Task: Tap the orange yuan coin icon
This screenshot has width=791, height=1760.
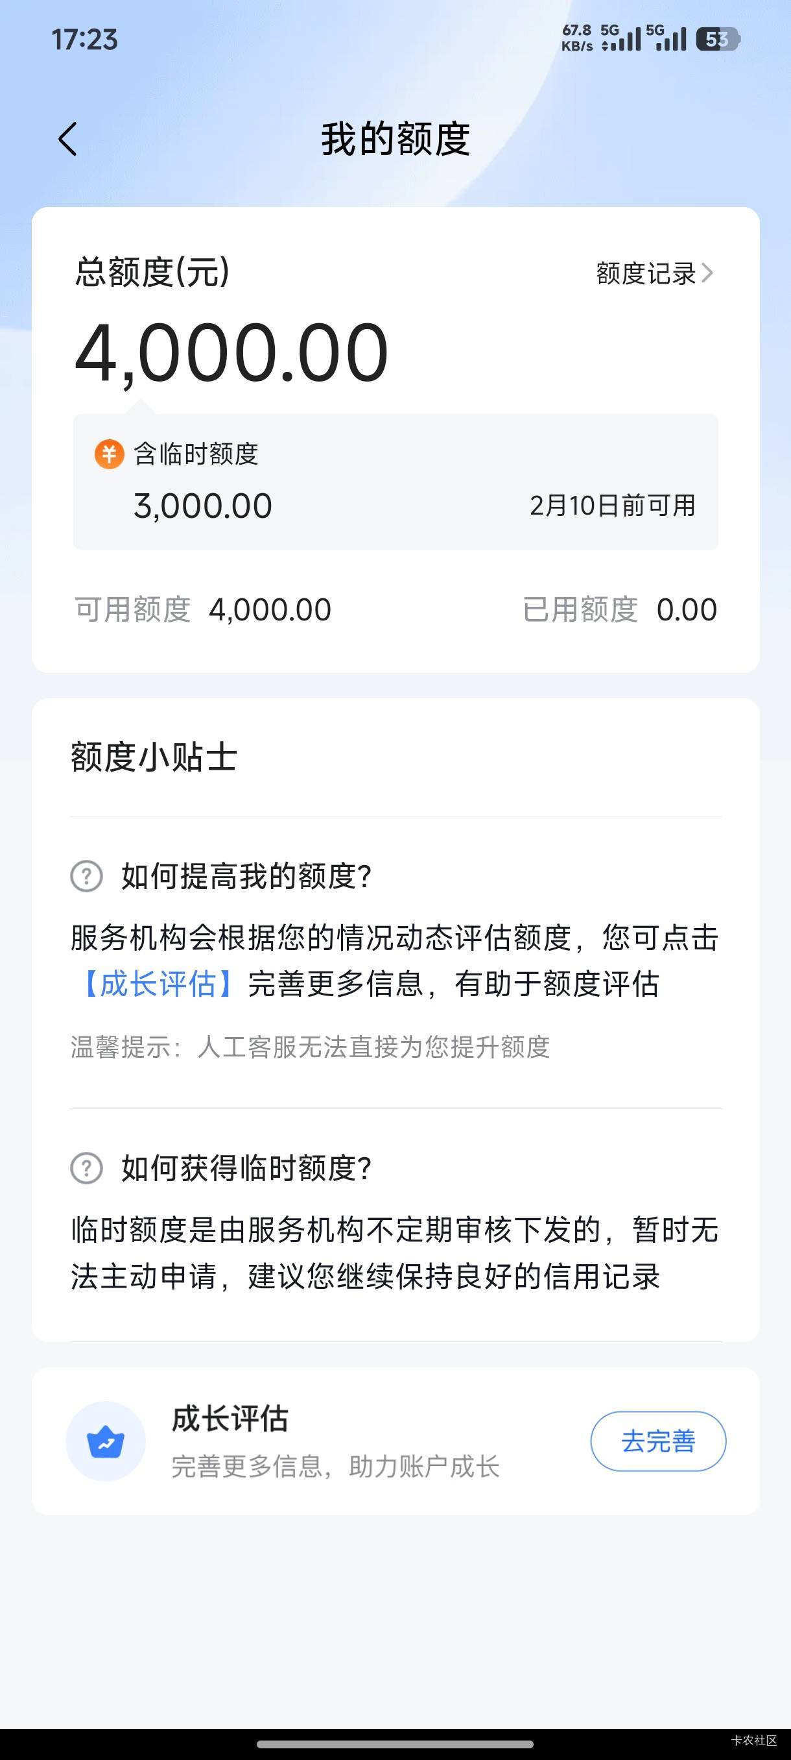Action: (109, 454)
